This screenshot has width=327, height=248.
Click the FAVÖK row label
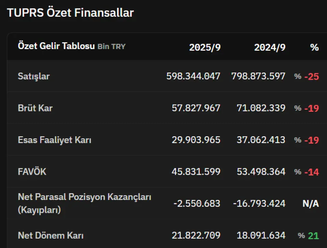32,172
